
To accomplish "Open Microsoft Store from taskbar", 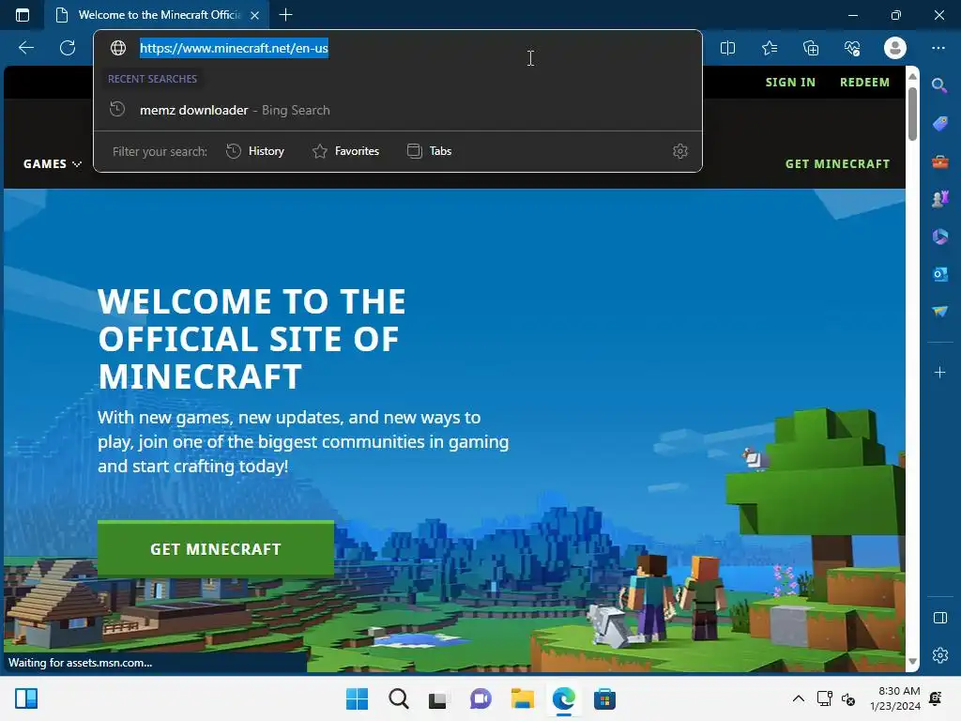I will click(604, 698).
